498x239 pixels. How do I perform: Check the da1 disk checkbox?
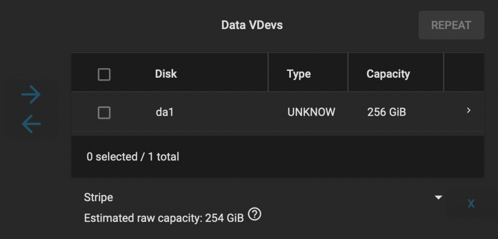[x=104, y=113]
